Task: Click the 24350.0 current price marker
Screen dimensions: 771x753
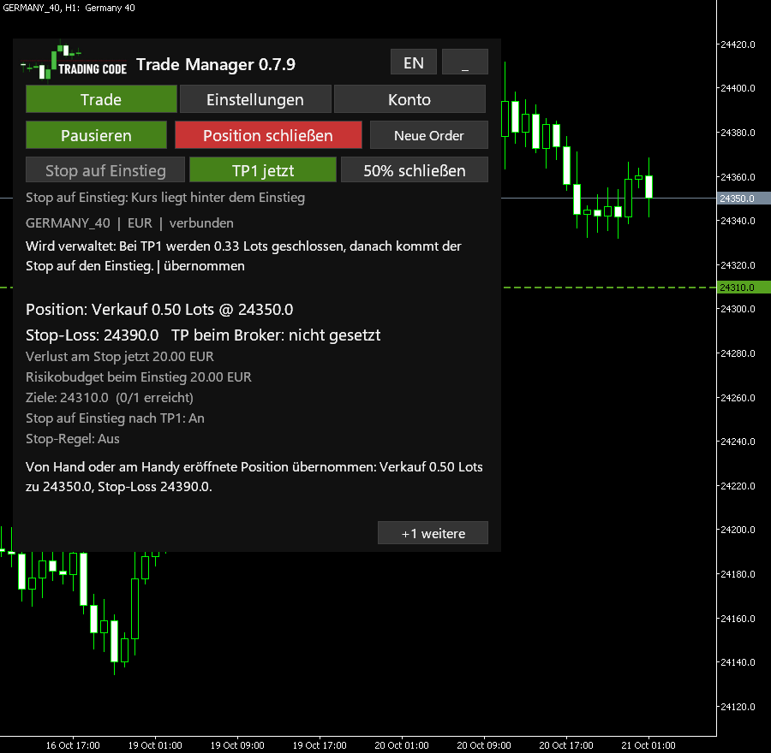Action: (743, 199)
